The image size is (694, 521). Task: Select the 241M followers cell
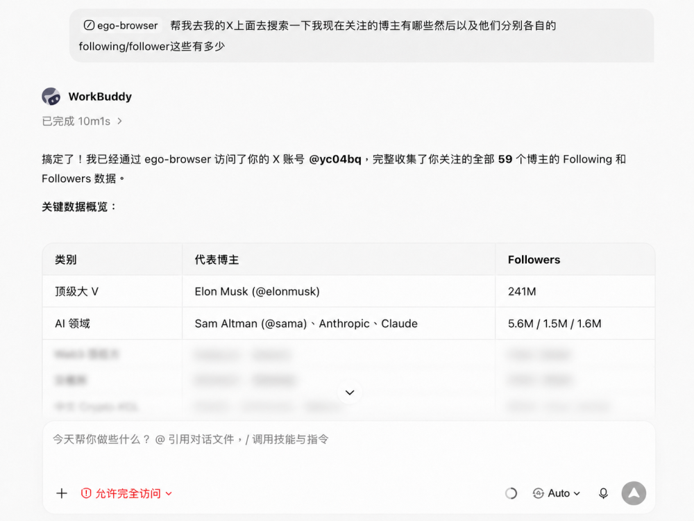575,292
